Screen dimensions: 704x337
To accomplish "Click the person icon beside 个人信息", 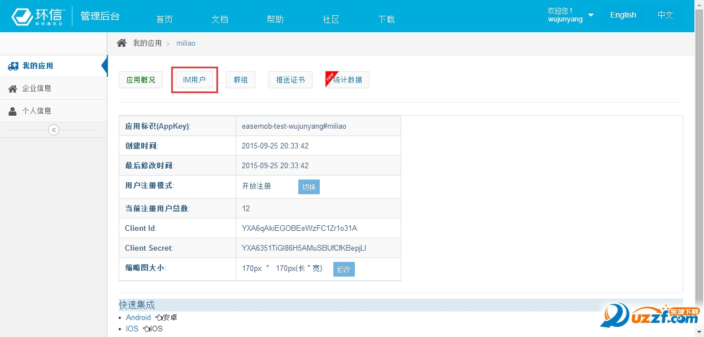I will pos(12,111).
